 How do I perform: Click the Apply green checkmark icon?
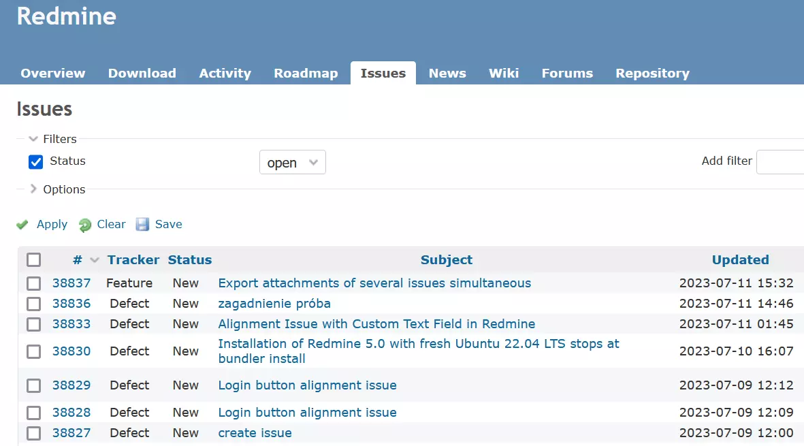coord(22,224)
